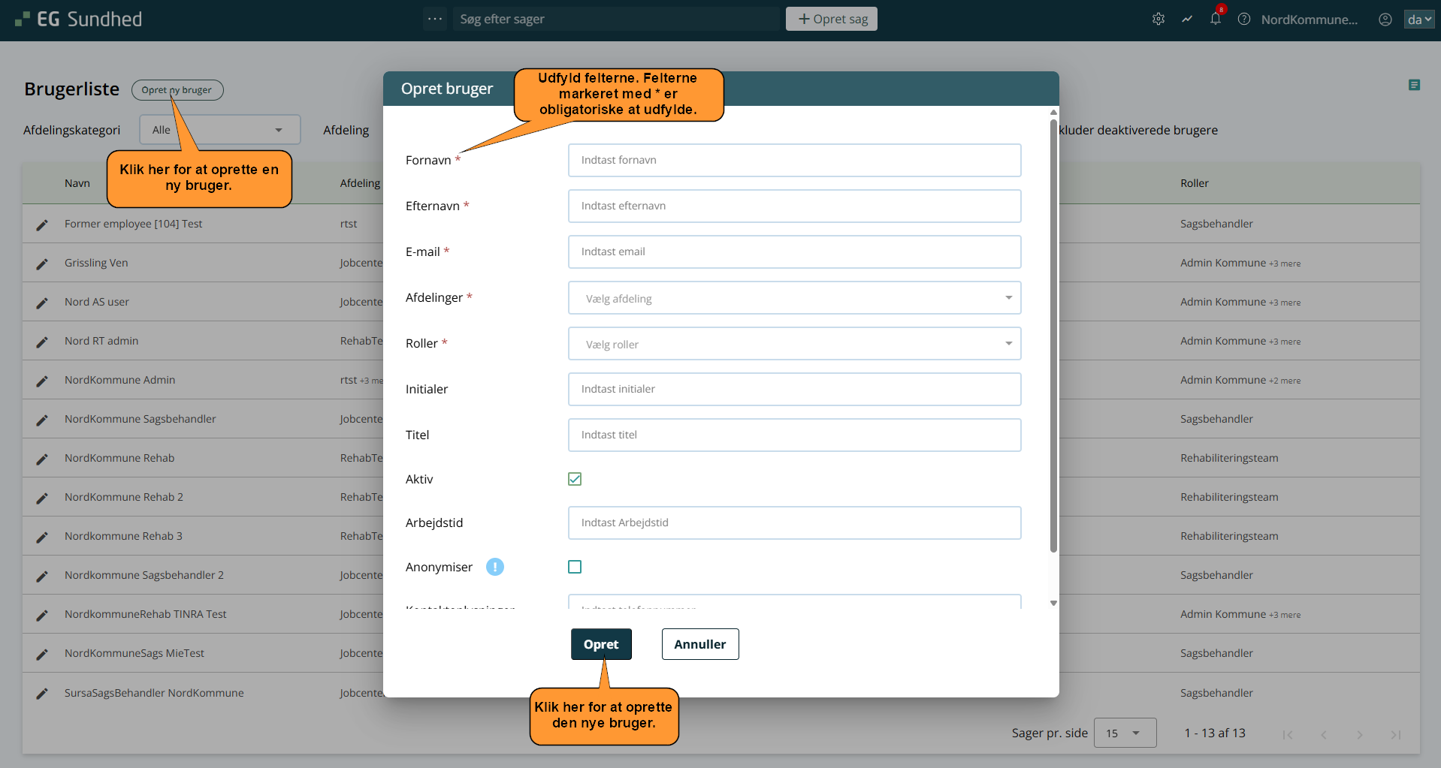This screenshot has height=768, width=1441.
Task: Open the Afdelingskategori Alle dropdown
Action: [x=219, y=130]
